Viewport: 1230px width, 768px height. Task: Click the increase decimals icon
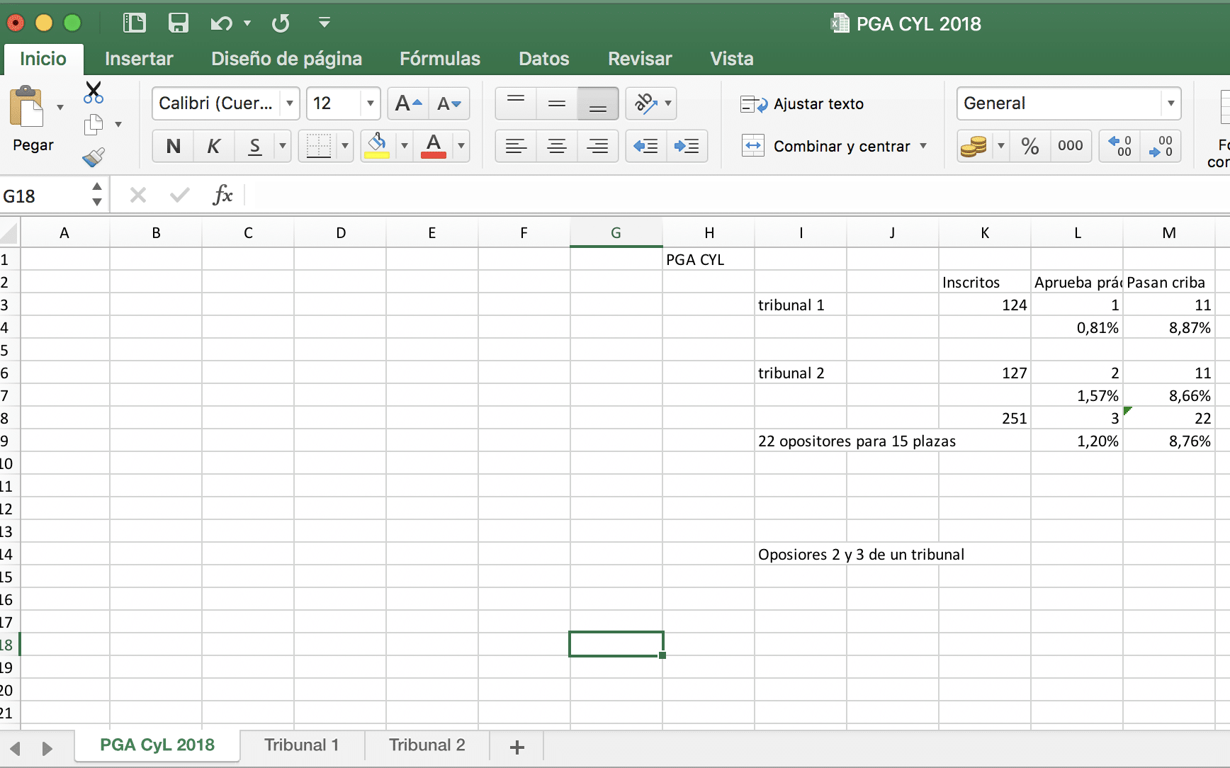coord(1119,146)
